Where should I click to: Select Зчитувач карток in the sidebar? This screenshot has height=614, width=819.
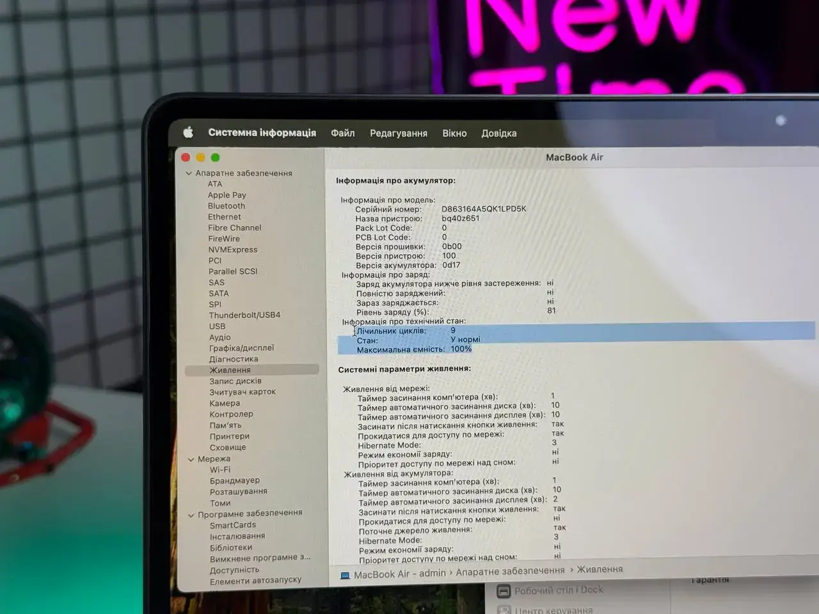(x=243, y=392)
